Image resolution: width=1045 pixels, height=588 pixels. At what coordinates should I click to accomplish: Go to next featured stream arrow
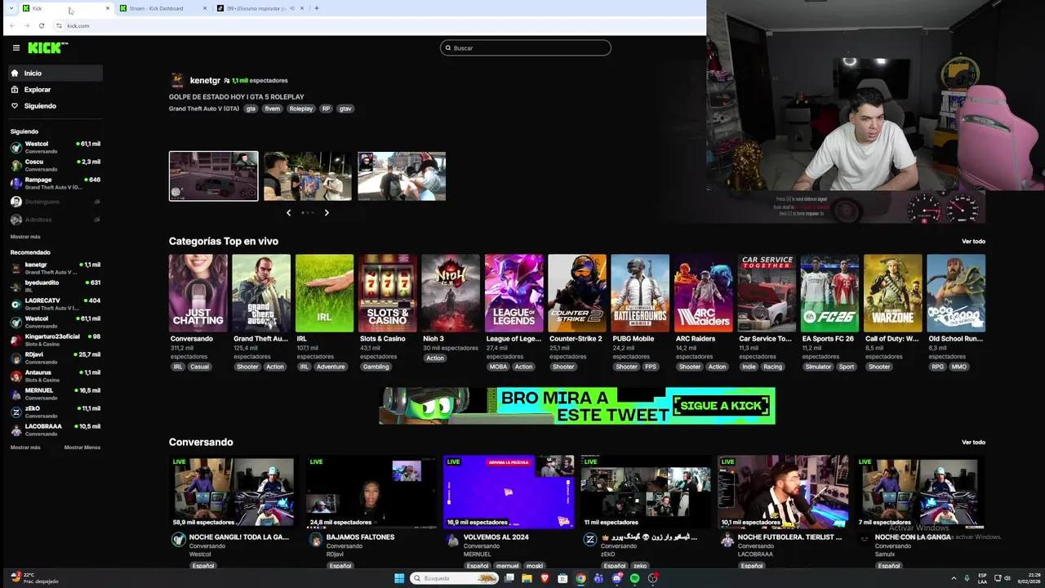[327, 212]
